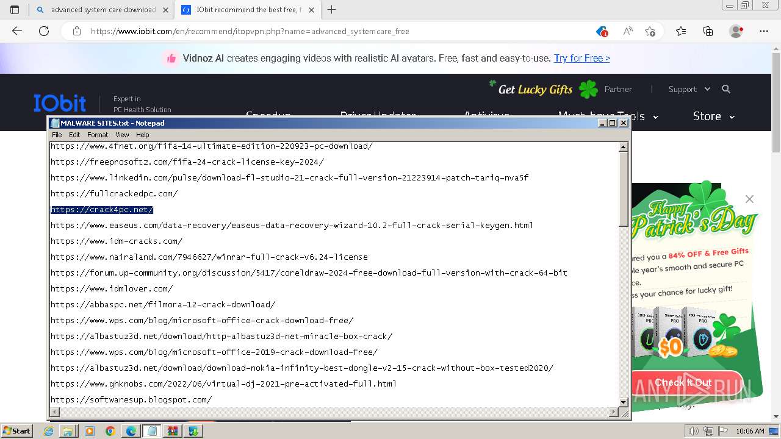Open Notepad Format menu

pyautogui.click(x=98, y=135)
